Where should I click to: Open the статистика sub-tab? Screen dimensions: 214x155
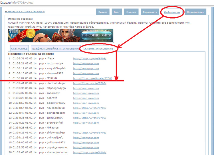[x=19, y=48]
